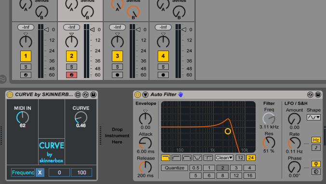Arm track 1 for recording
Viewport: 326px width, 184px height.
[x=26, y=75]
